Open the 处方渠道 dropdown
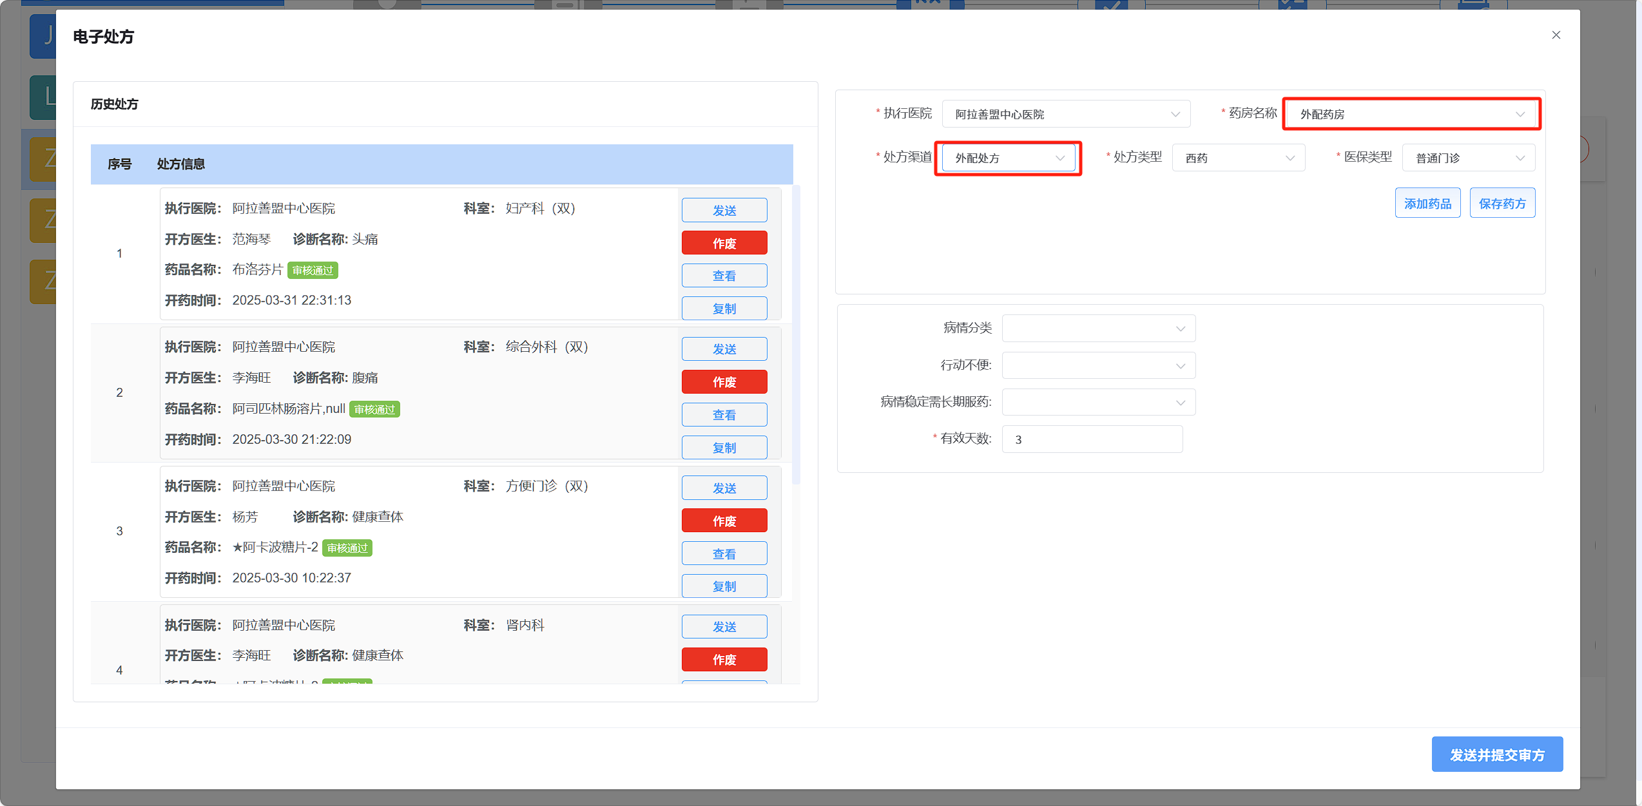The height and width of the screenshot is (806, 1642). pos(1008,158)
